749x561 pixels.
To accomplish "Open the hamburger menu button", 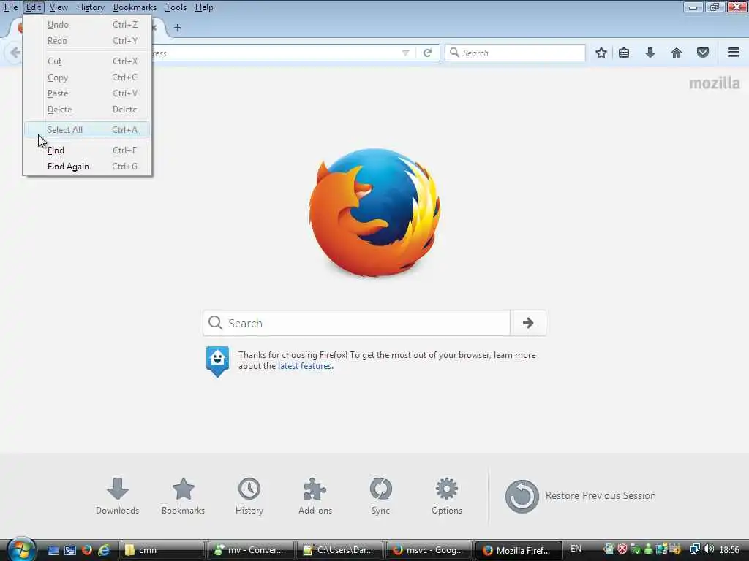I will [x=734, y=53].
